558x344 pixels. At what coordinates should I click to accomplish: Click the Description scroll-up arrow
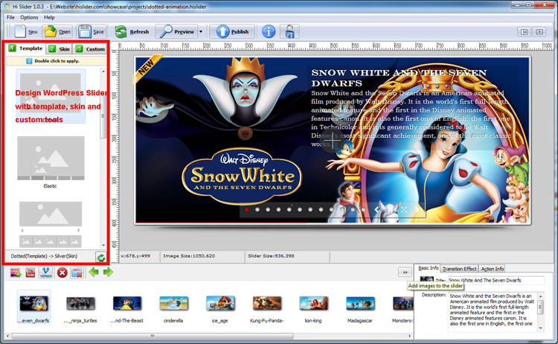541,296
